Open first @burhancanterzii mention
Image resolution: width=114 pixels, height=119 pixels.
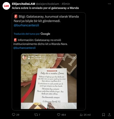point(26,25)
